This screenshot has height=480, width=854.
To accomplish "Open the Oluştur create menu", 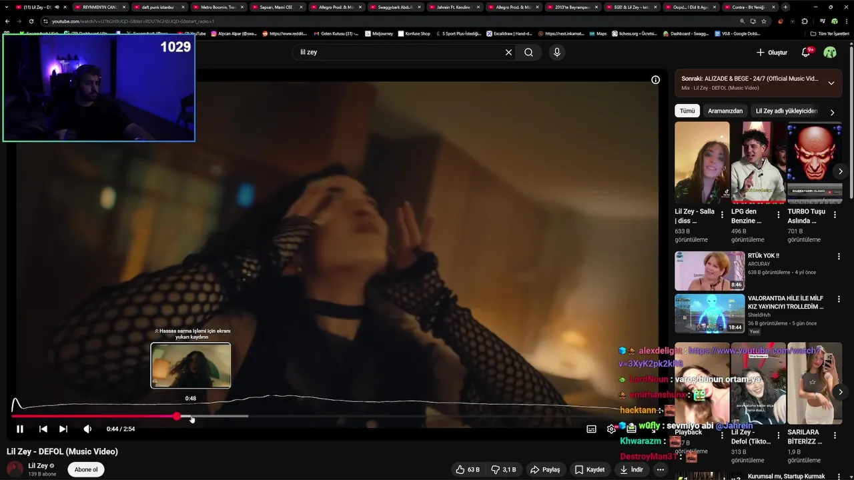I will click(x=772, y=52).
